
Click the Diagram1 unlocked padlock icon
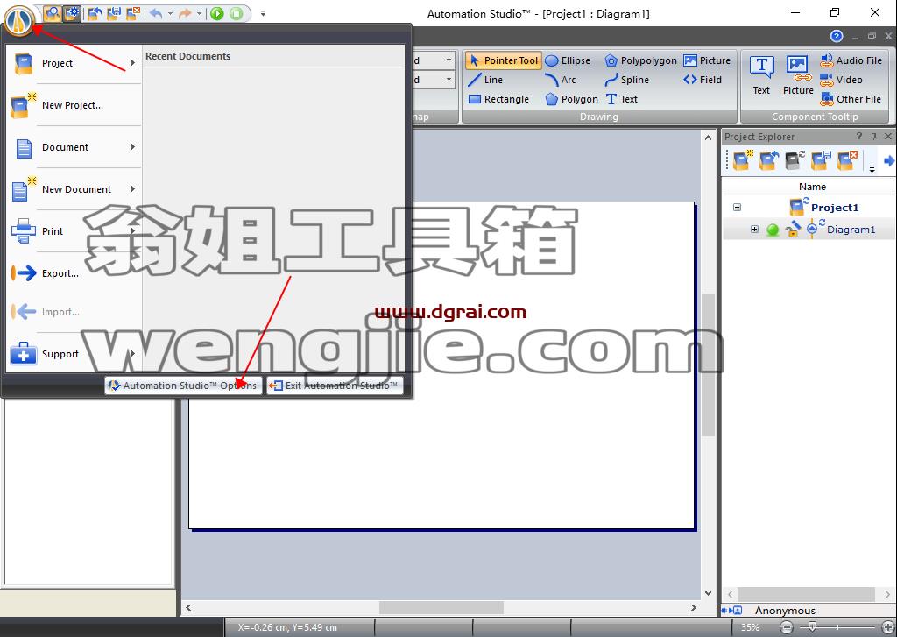[x=792, y=230]
